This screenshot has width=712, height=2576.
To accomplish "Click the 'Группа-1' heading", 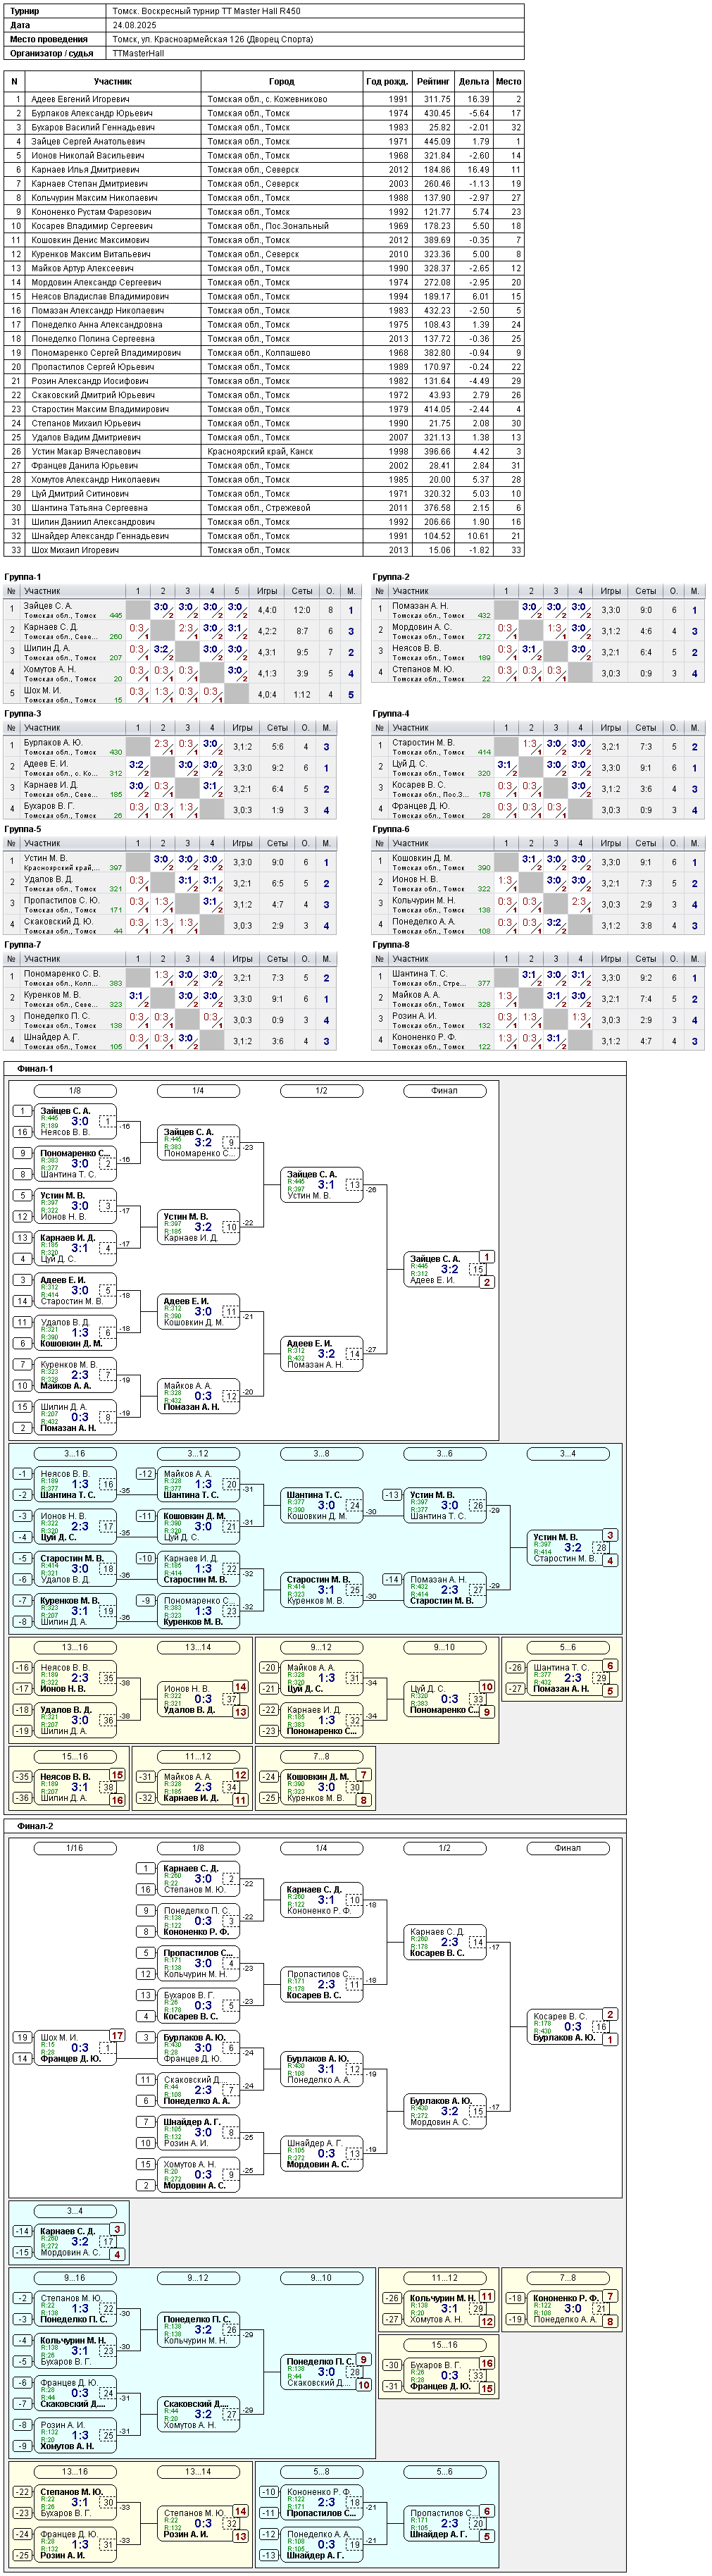I will 23,577.
